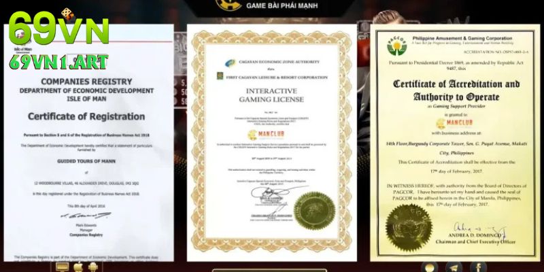The image size is (544, 272).
Task: Click the 'GAME BÀI PHÁI MẠNH' header text
Action: (282, 6)
